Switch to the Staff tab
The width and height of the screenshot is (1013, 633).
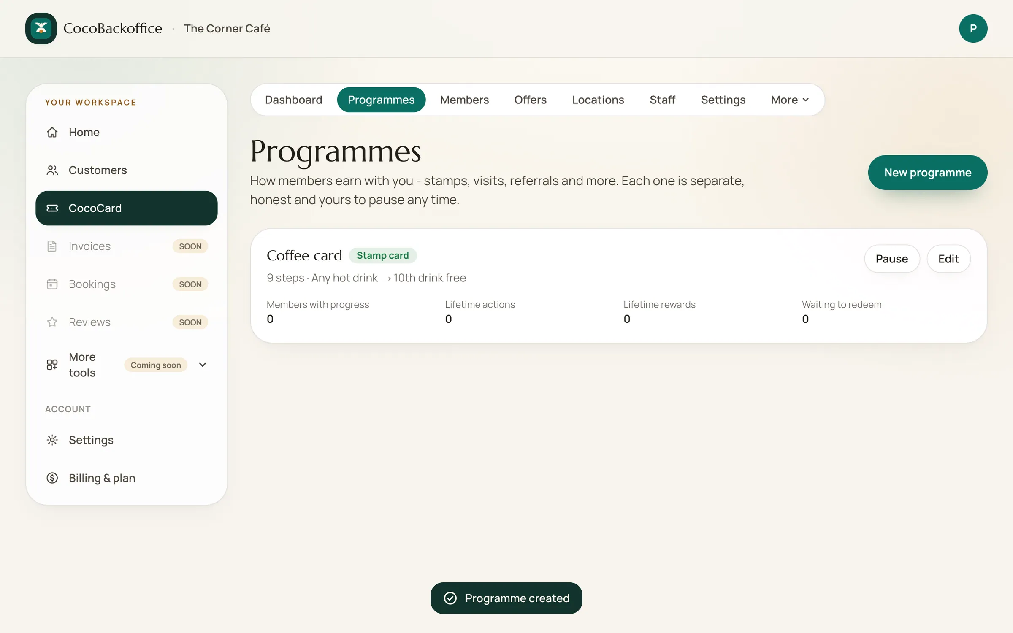(x=662, y=100)
